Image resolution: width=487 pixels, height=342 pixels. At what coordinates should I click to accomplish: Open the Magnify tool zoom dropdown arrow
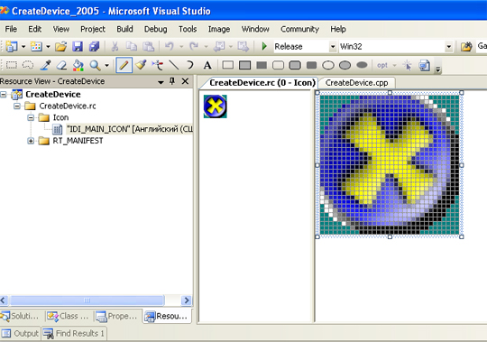[x=106, y=65]
